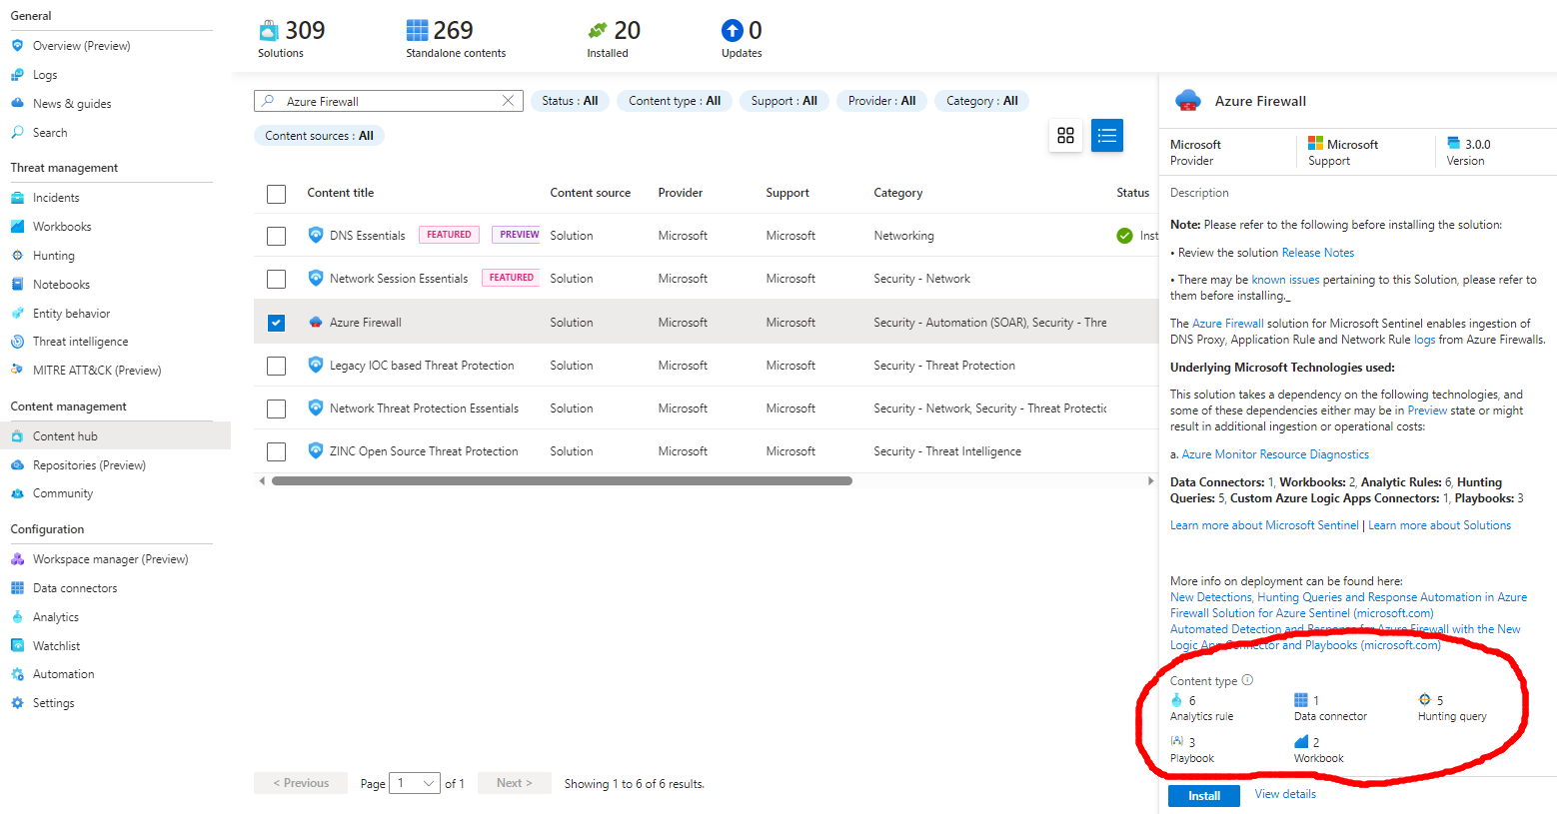Click the Workbook icon in the details pane
Viewport: 1557px width, 814px height.
click(1300, 741)
